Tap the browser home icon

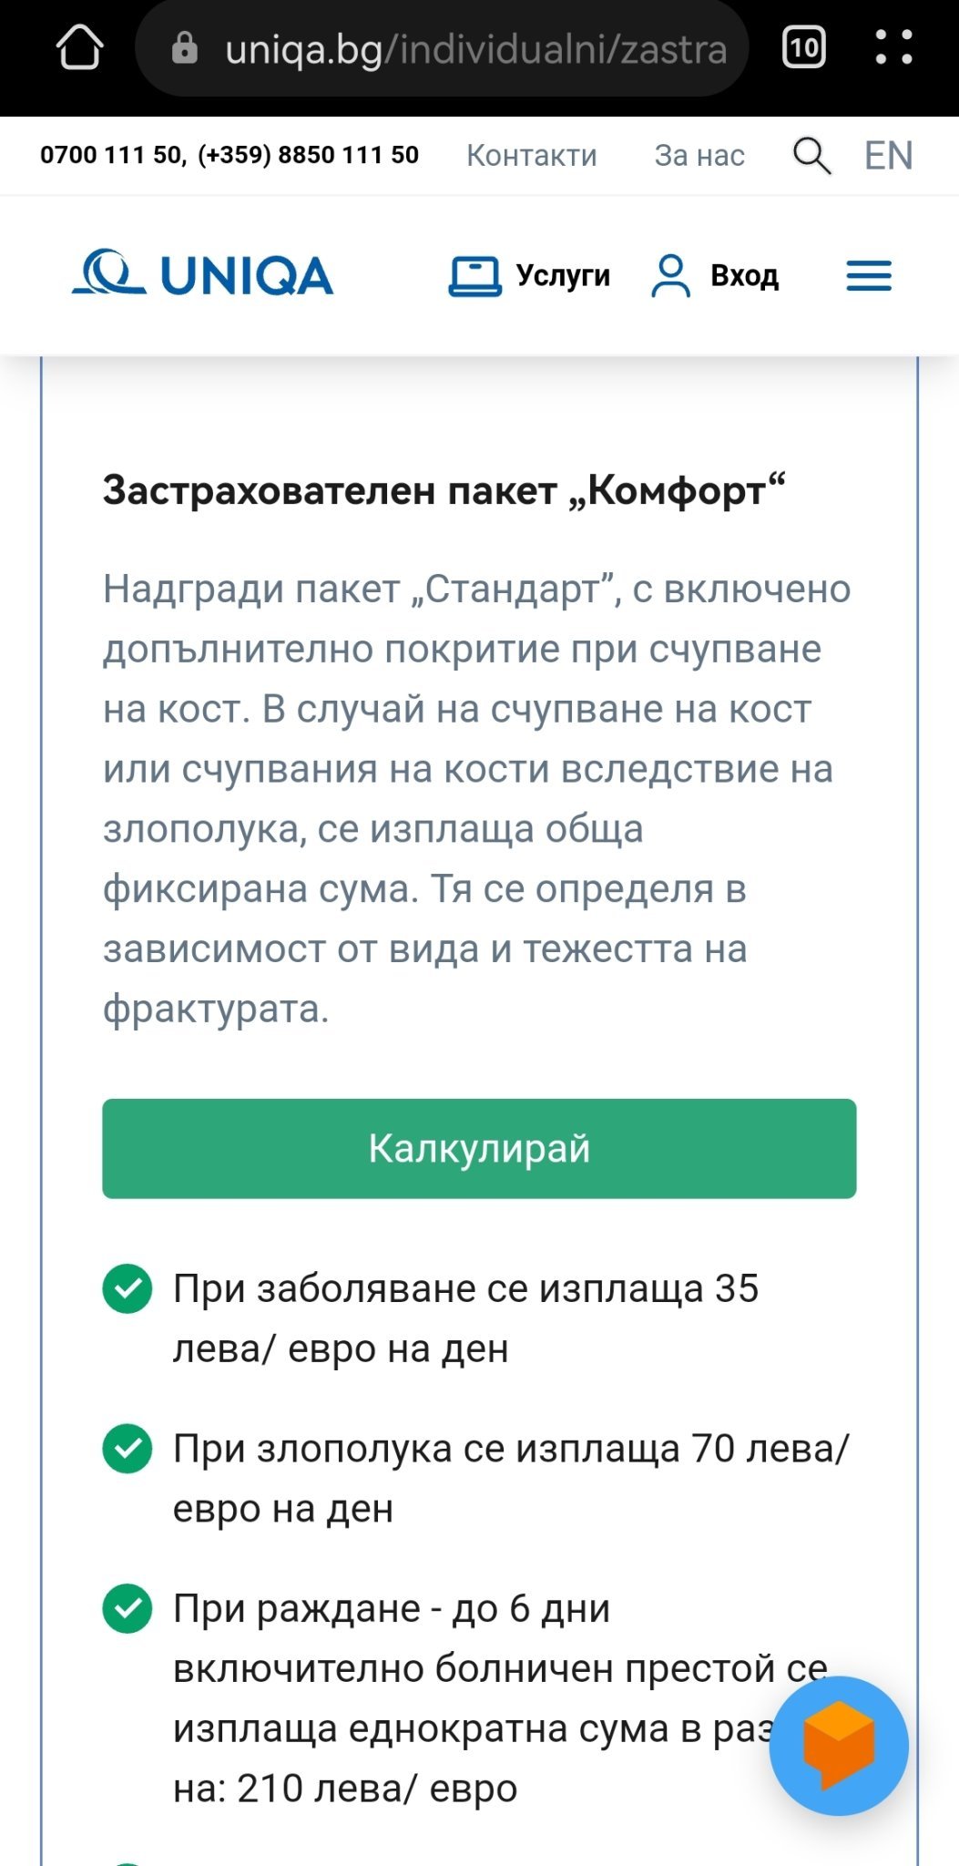80,47
